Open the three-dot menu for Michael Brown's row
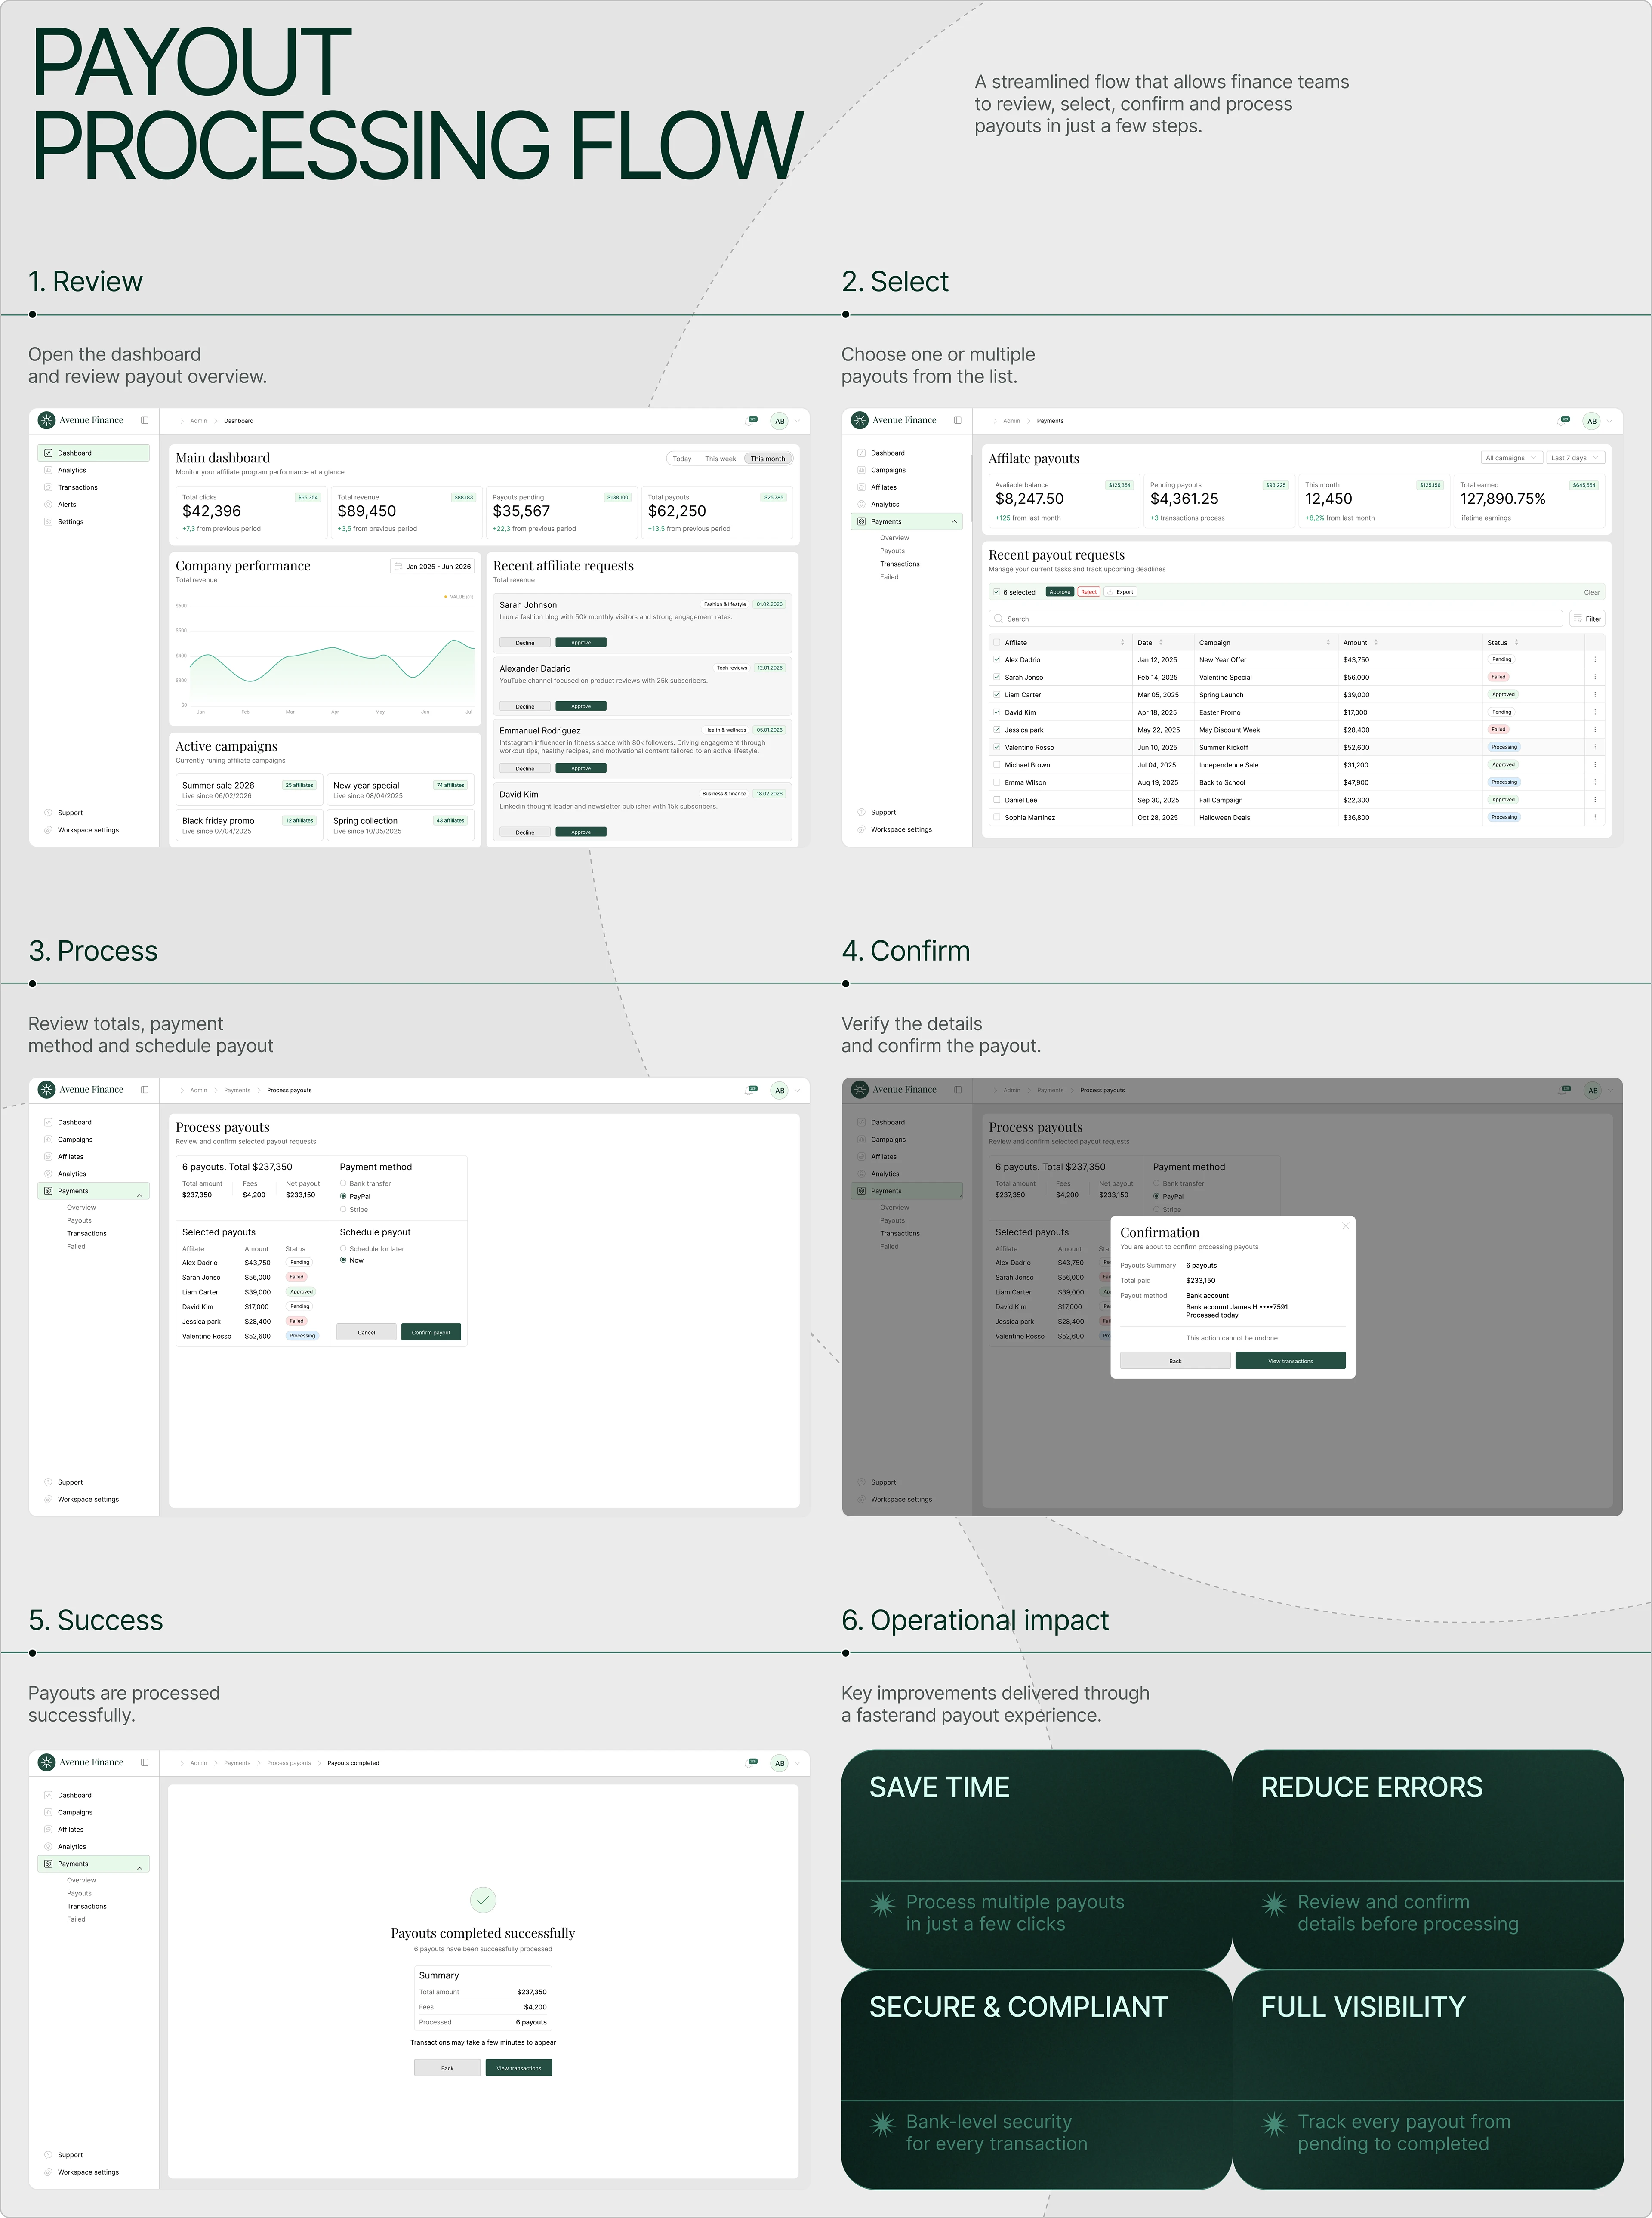The image size is (1652, 2218). click(x=1595, y=765)
